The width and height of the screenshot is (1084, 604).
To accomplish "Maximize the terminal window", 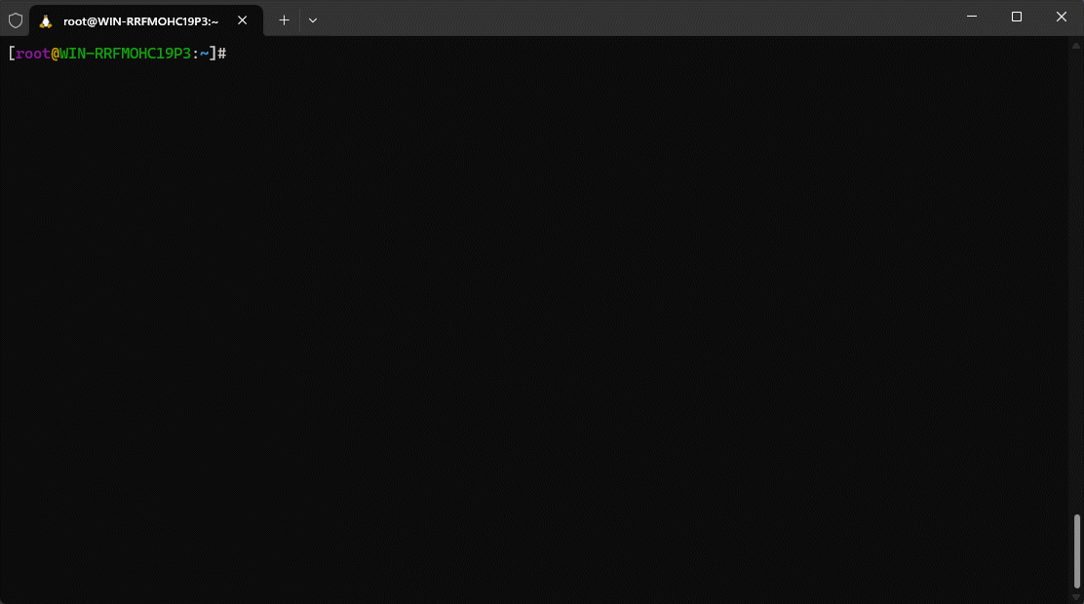I will [x=1017, y=17].
